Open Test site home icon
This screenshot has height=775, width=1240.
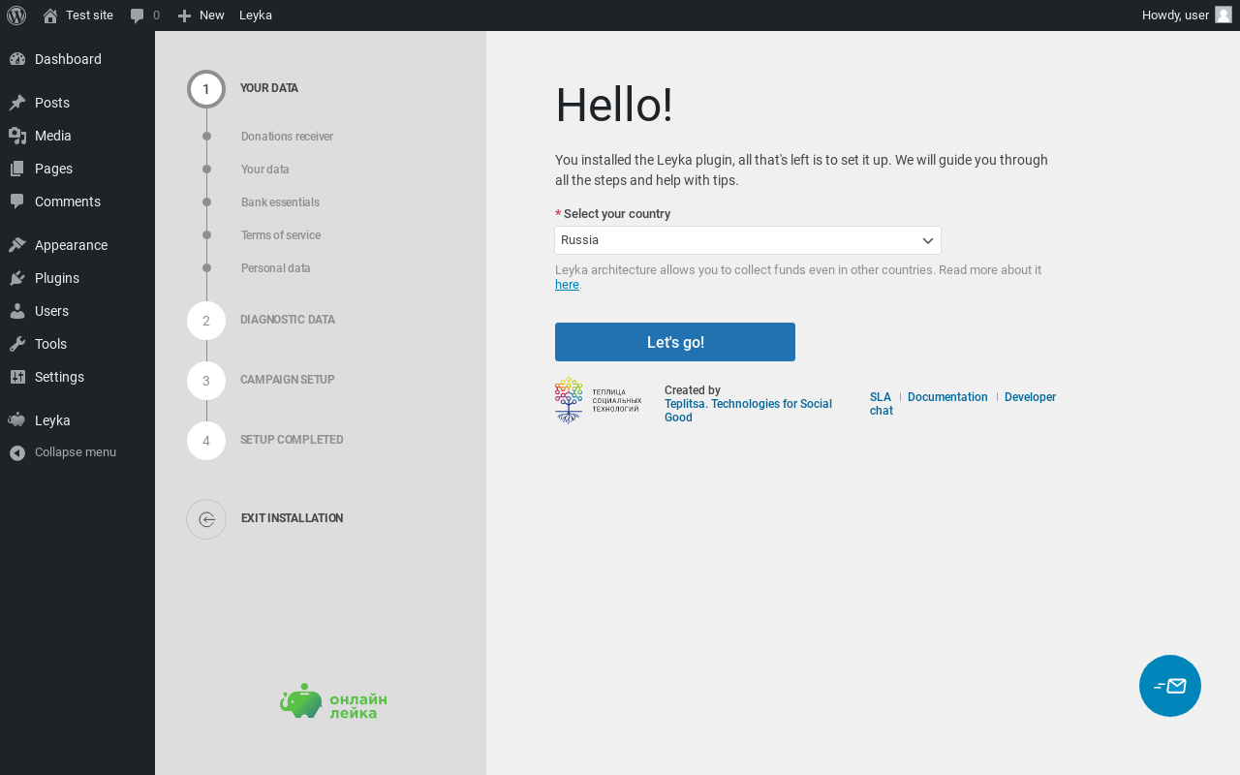[50, 15]
